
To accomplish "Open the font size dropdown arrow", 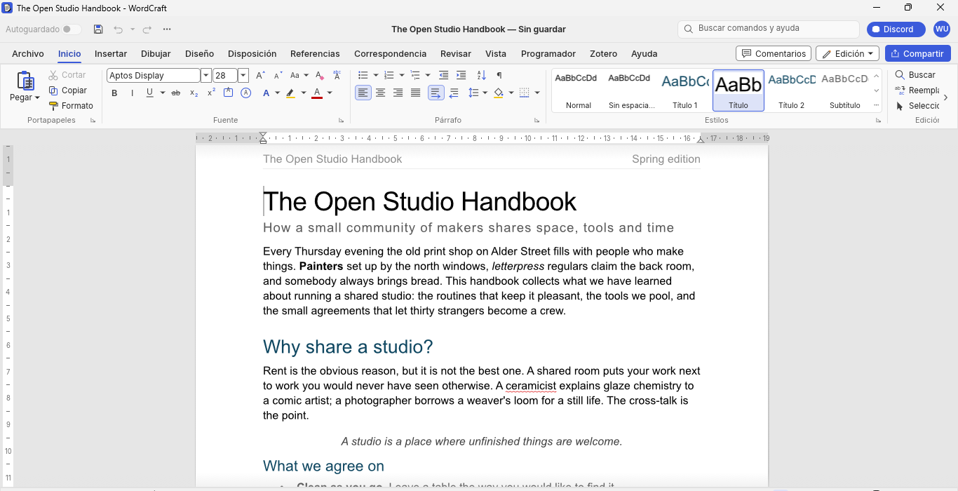I will click(243, 76).
